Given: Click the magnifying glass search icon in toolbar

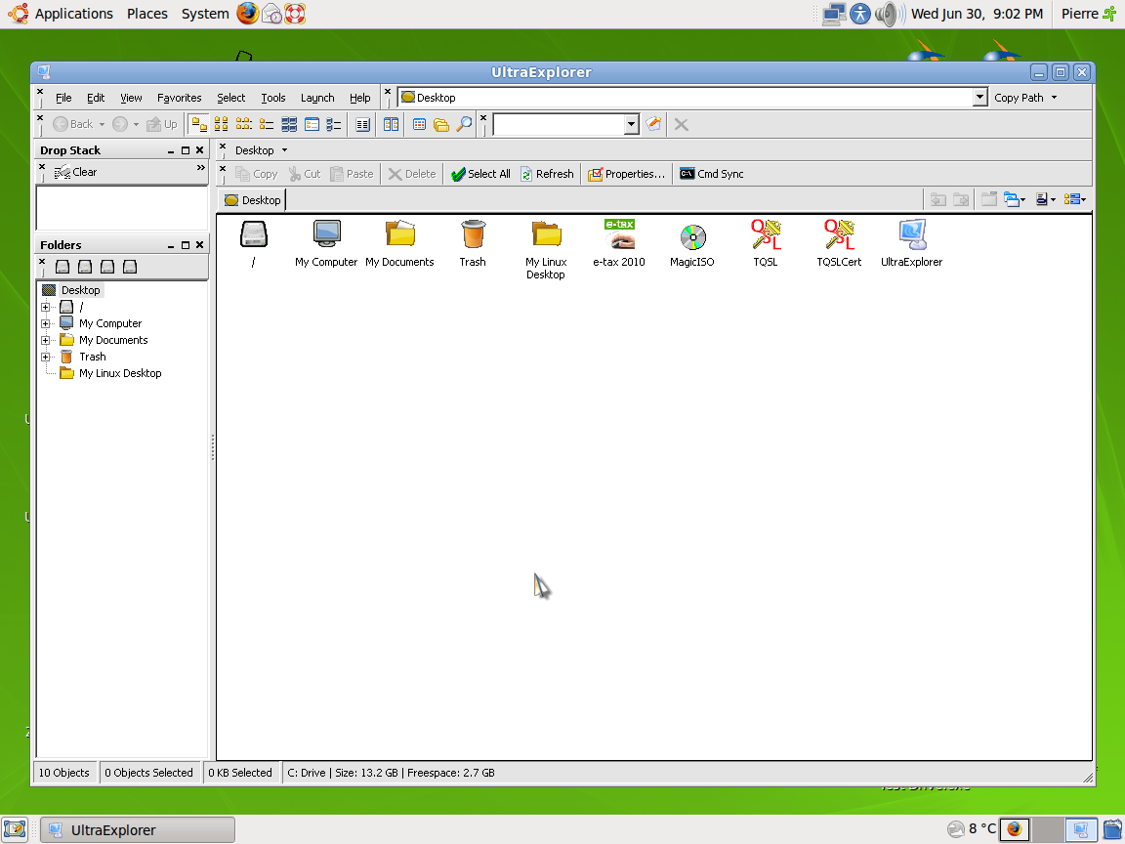Looking at the screenshot, I should 465,124.
